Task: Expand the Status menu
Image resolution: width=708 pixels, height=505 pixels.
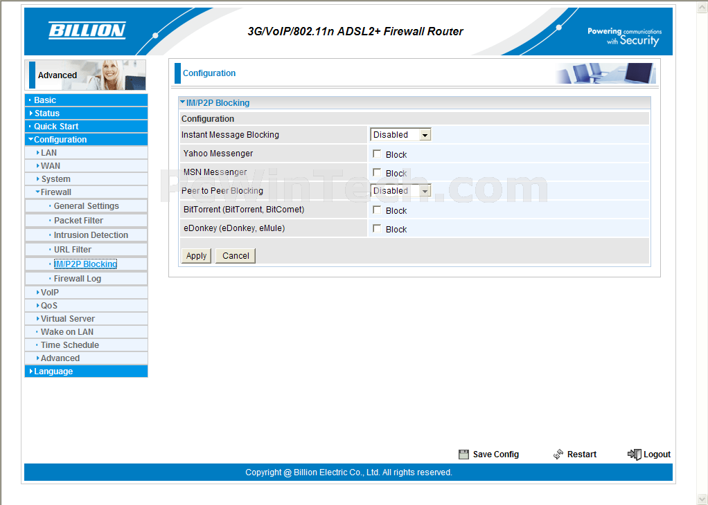Action: coord(86,113)
